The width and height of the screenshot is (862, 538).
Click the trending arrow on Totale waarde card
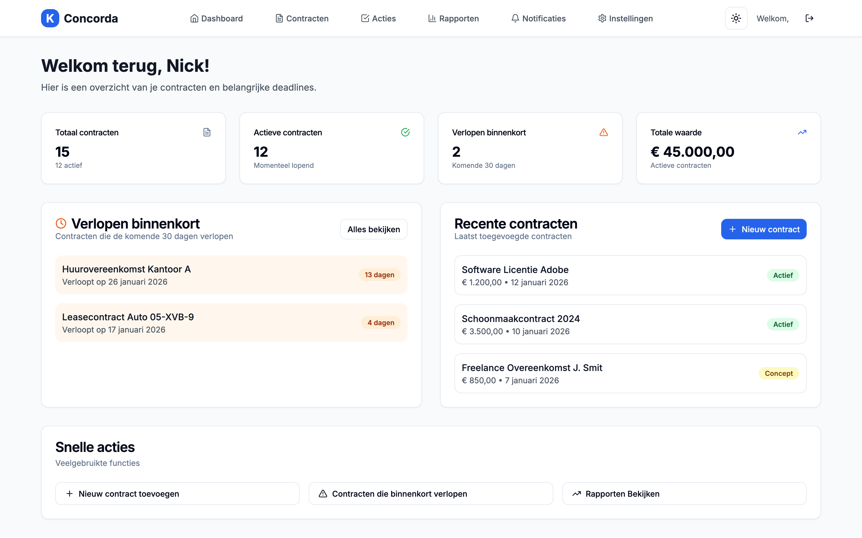tap(802, 132)
